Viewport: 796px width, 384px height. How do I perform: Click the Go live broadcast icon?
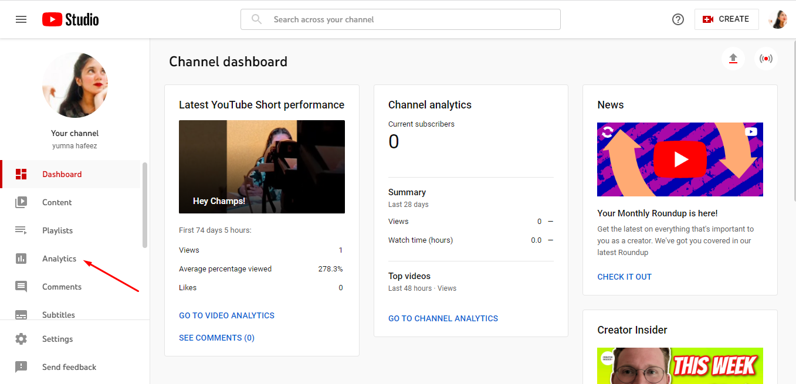pos(766,59)
